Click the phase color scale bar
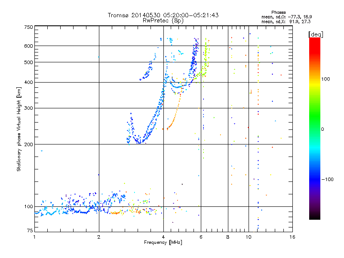344x258 pixels. 315,128
